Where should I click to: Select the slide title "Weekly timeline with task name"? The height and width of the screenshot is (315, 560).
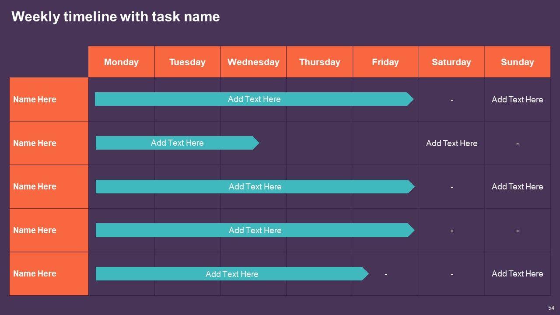point(115,17)
